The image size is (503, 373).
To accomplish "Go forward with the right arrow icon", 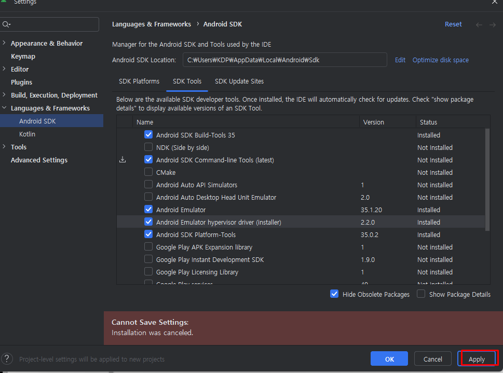I will 493,25.
